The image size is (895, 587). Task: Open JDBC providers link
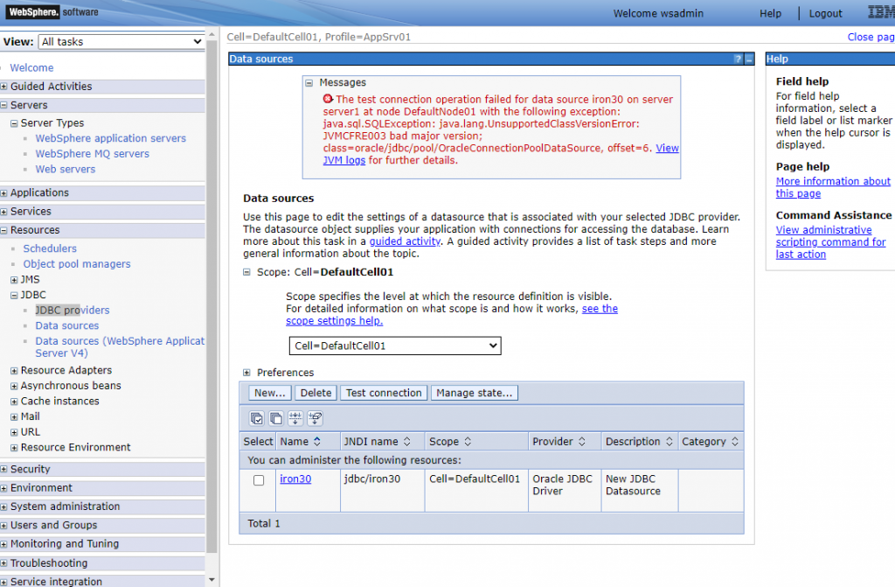pos(73,311)
